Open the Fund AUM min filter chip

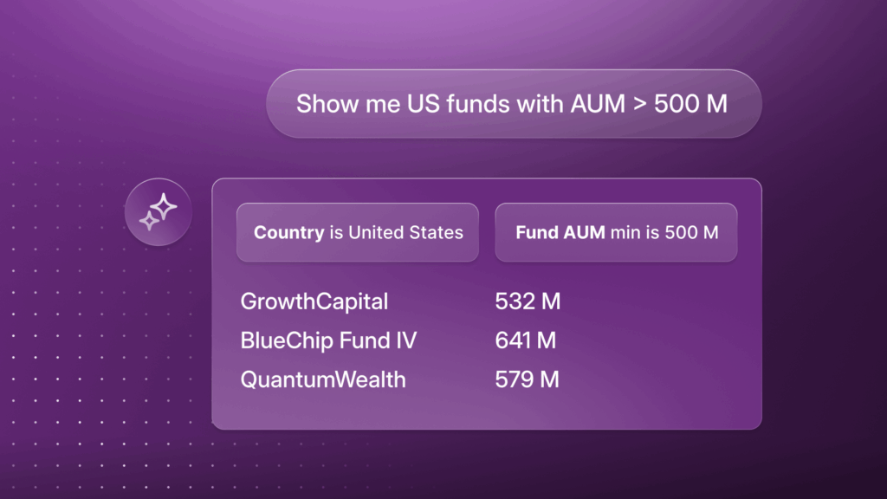tap(616, 232)
